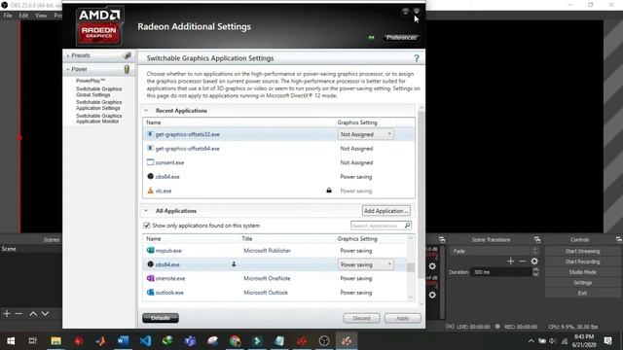This screenshot has height=350, width=623.
Task: Open upper audio mixer gear in OBS
Action: tap(432, 265)
